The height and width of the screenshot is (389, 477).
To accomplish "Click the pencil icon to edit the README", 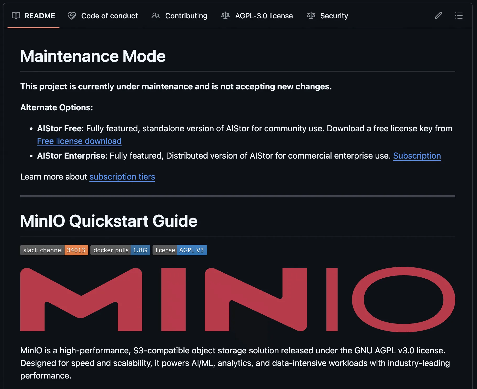I will (x=438, y=16).
